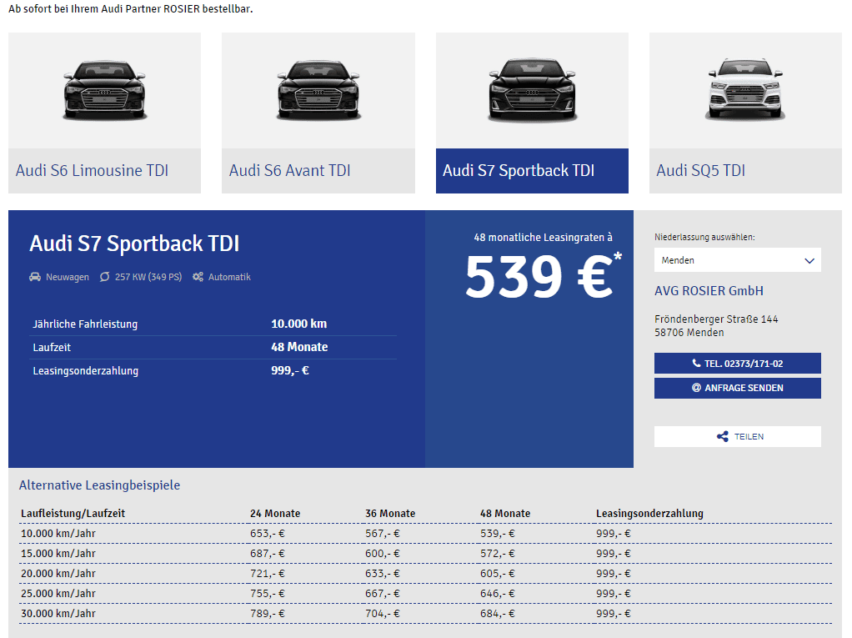Click the 48 Monate column header
This screenshot has width=852, height=638.
click(505, 514)
